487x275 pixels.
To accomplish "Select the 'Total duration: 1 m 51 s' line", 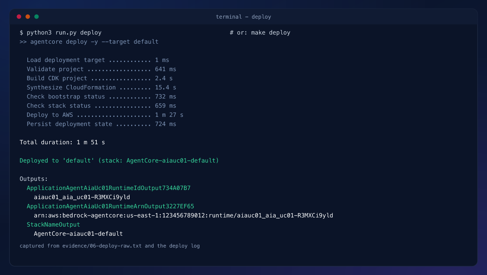I will pos(62,142).
